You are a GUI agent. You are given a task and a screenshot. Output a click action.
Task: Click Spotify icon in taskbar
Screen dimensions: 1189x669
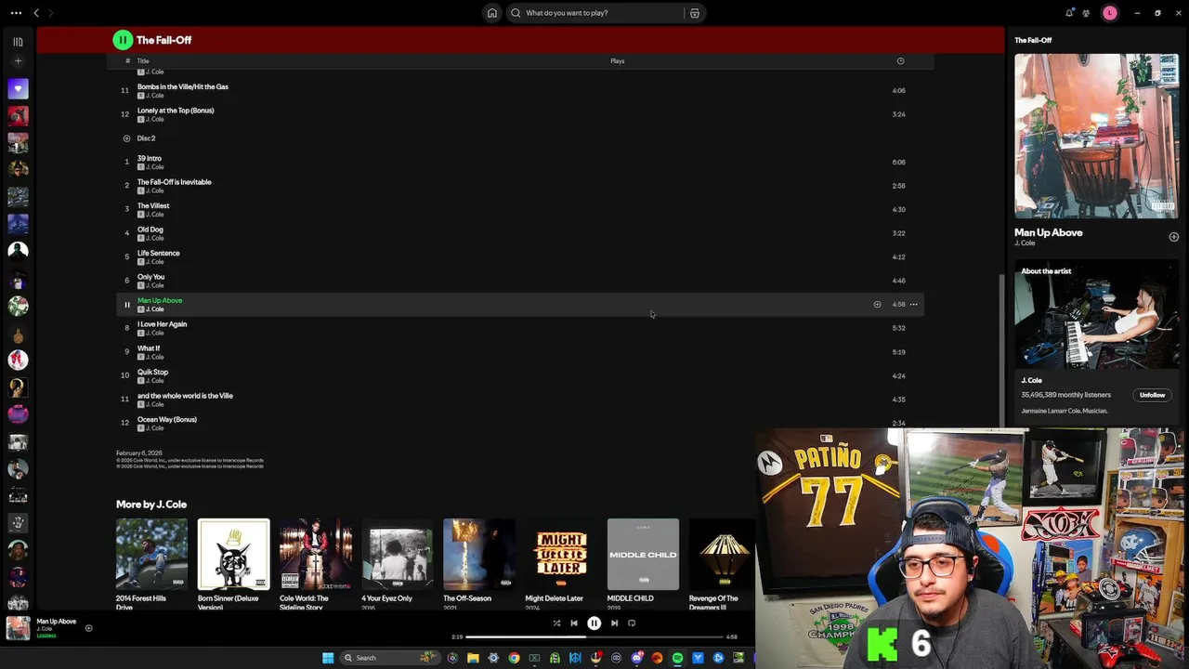tap(677, 658)
